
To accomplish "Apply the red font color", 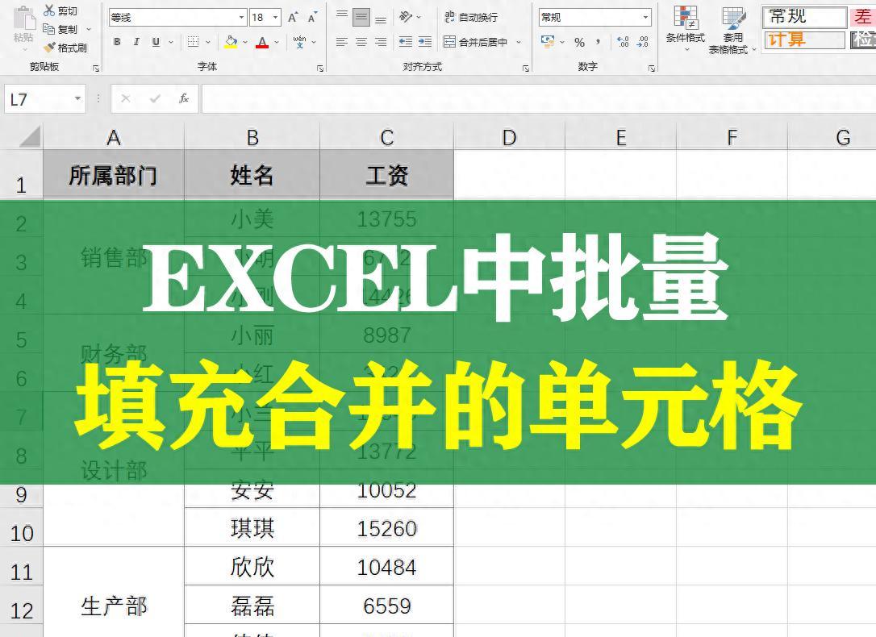I will [x=262, y=42].
